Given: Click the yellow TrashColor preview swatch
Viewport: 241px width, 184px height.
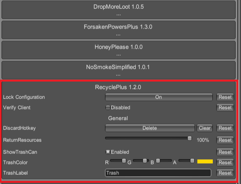Looking at the screenshot, I should [x=205, y=161].
